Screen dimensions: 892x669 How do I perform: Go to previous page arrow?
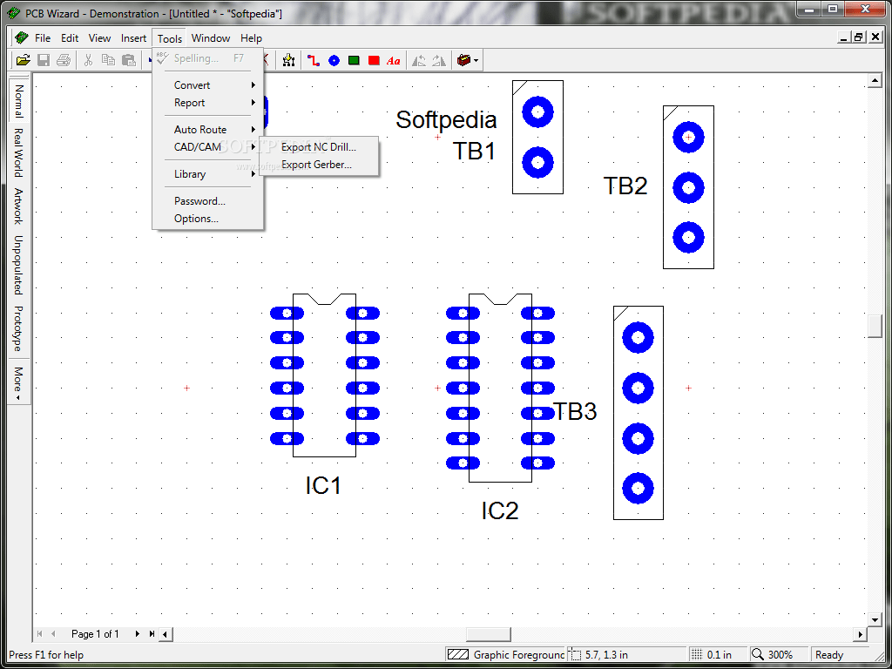click(53, 634)
